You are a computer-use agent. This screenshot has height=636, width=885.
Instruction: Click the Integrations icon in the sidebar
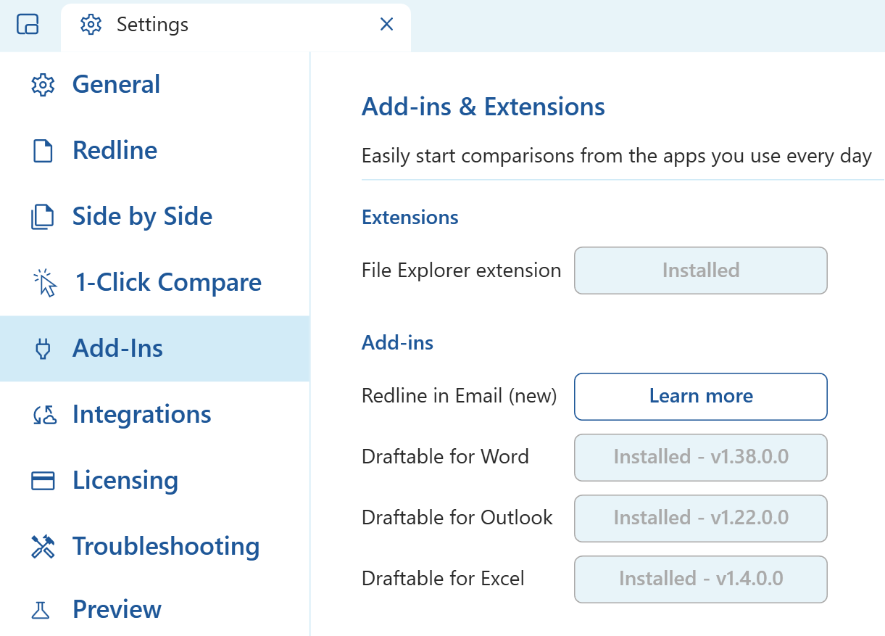[x=43, y=414]
